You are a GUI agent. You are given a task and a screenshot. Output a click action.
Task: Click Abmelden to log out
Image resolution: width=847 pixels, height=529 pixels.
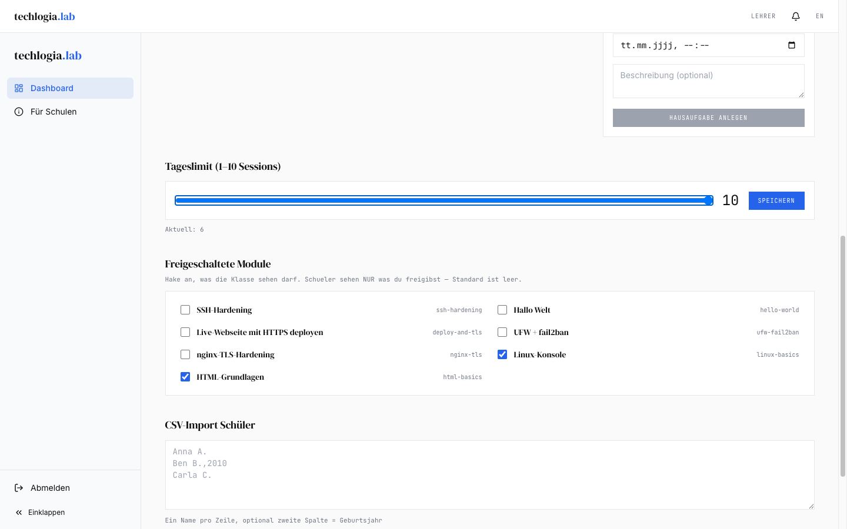[70, 488]
